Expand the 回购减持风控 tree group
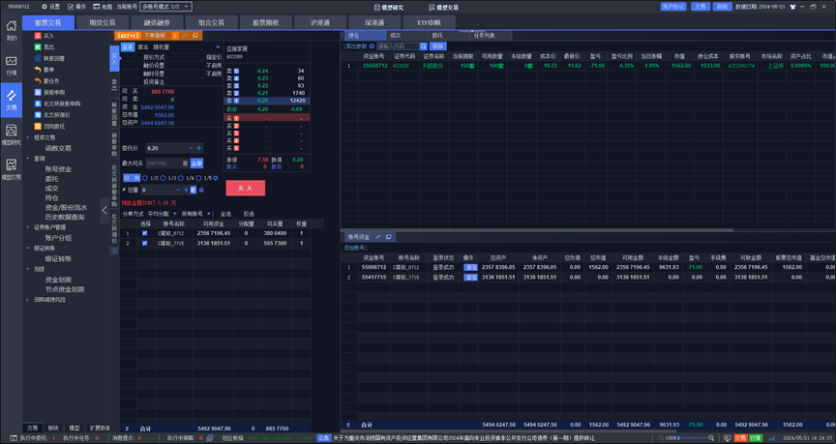 click(28, 300)
